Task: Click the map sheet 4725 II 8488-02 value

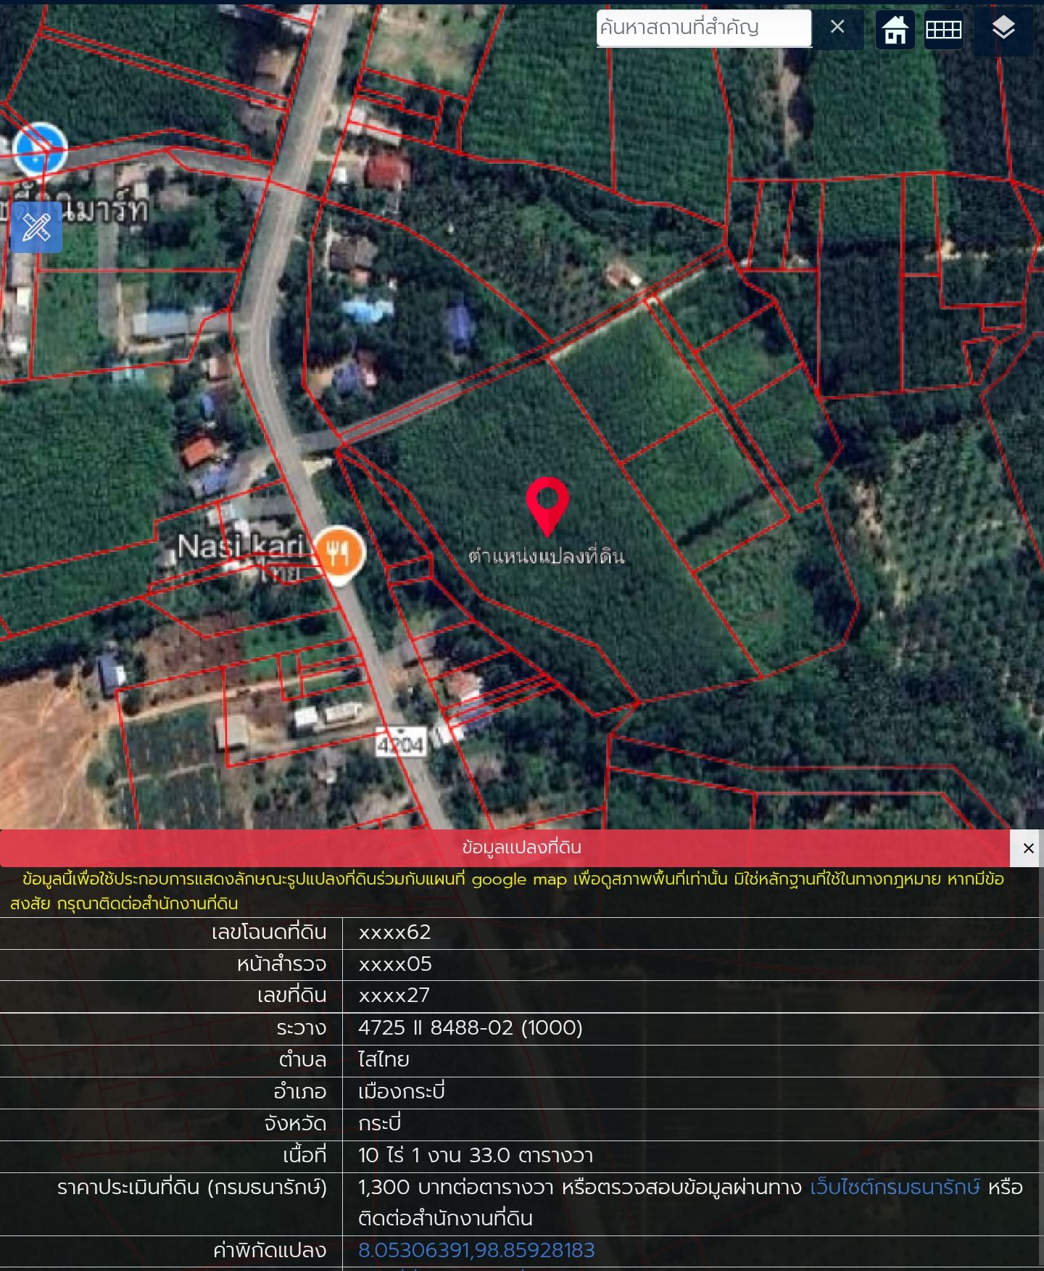Action: (471, 1027)
